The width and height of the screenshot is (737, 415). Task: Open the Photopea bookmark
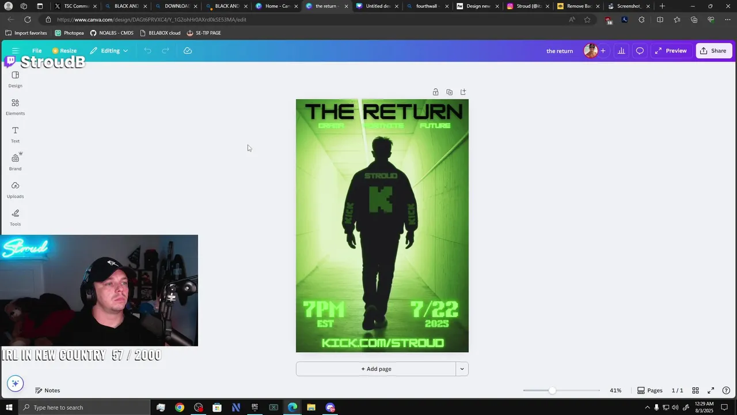pos(69,33)
